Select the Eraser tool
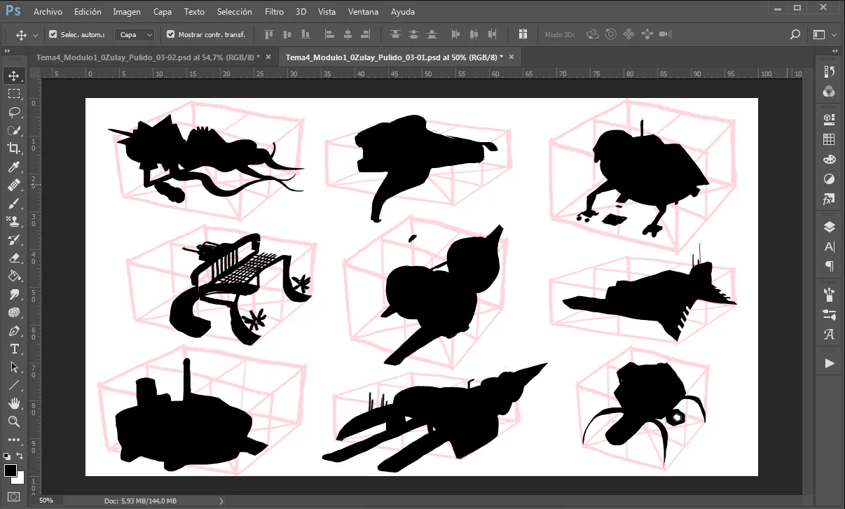This screenshot has width=845, height=509. 14,258
